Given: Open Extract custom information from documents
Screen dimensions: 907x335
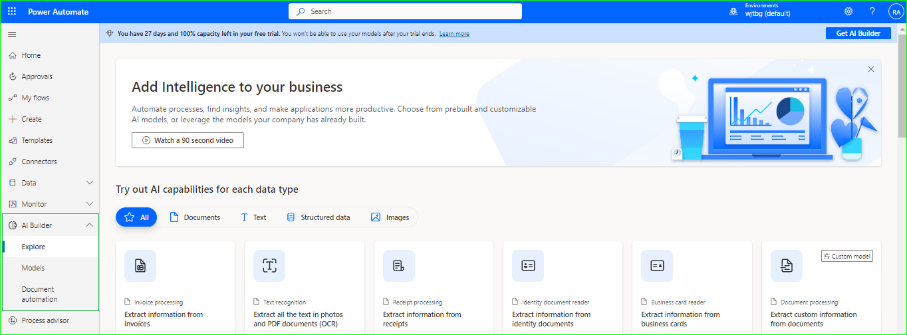Looking at the screenshot, I should [814, 319].
